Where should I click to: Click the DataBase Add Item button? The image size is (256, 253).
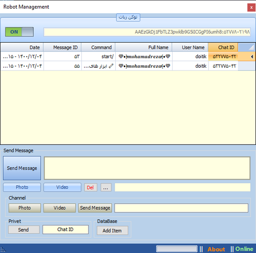113,230
